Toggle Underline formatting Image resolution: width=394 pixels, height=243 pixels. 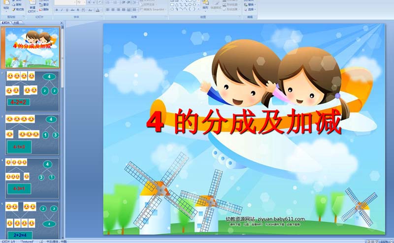(x=66, y=9)
